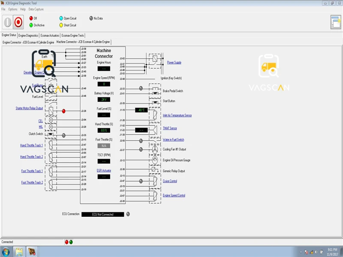Open the Windows Start button

coord(6,252)
